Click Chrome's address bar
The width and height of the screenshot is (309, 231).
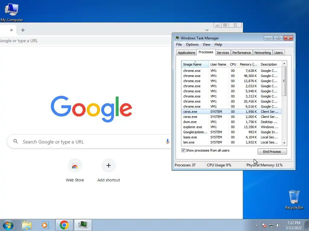pyautogui.click(x=86, y=41)
